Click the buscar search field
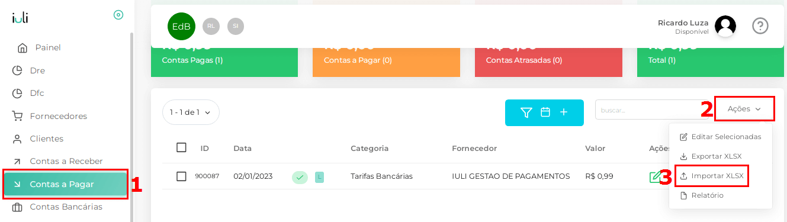The height and width of the screenshot is (222, 787). (x=651, y=110)
